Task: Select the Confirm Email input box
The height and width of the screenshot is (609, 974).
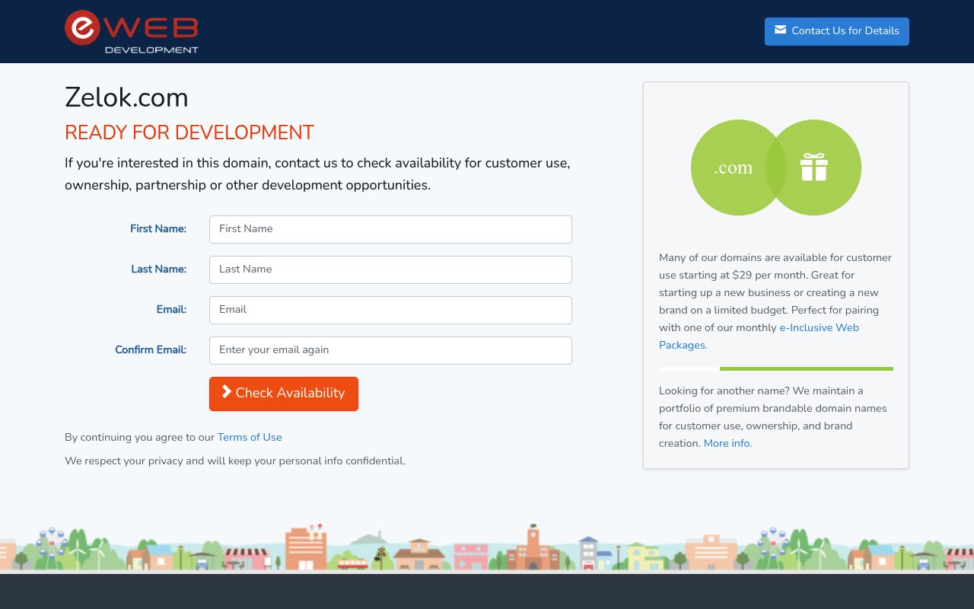Action: (390, 350)
